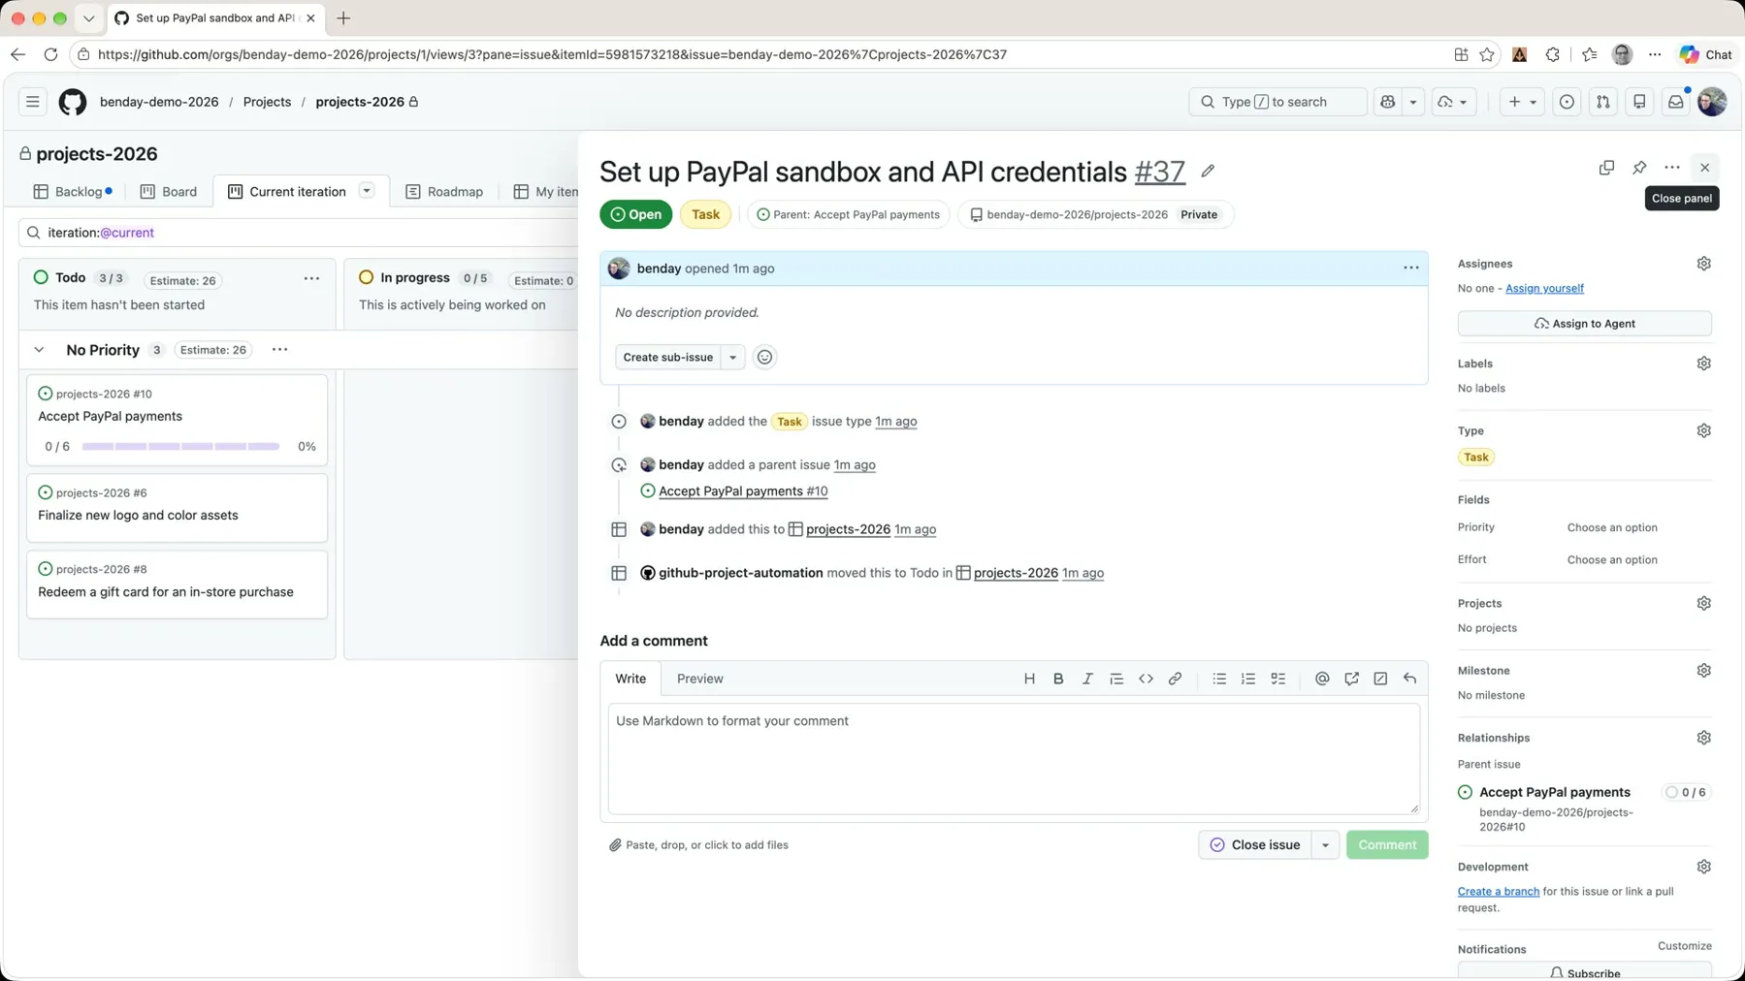
Task: Switch to the Preview tab of the comment
Action: point(699,679)
